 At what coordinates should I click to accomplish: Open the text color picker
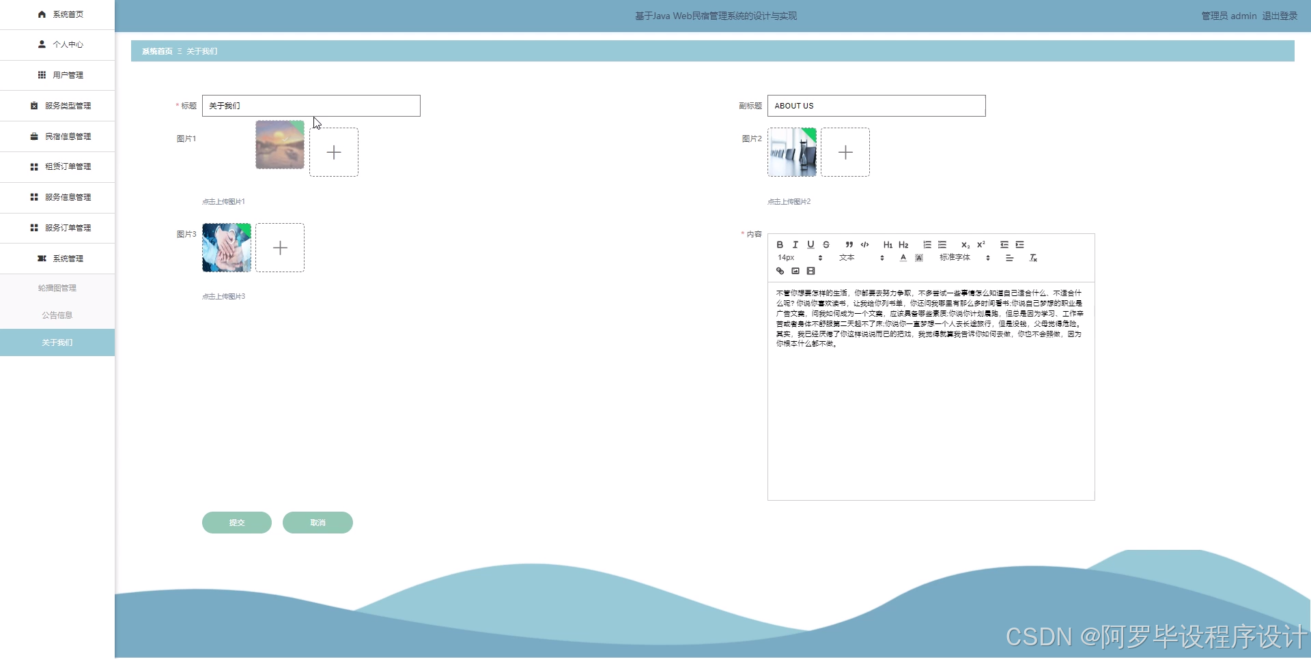902,257
